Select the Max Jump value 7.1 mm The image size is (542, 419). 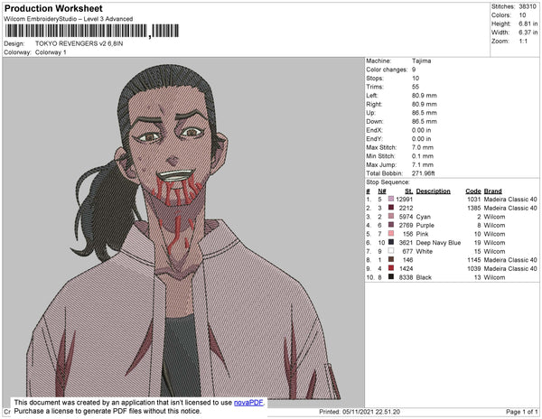(x=423, y=164)
